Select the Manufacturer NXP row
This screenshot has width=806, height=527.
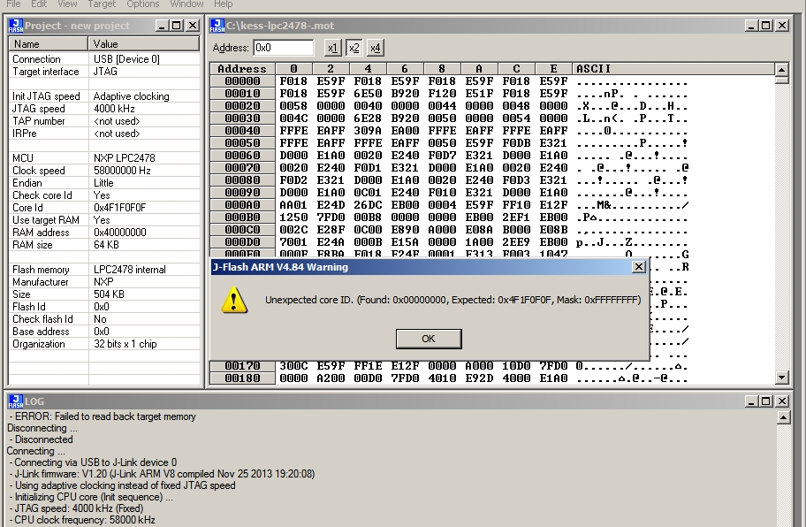coord(104,282)
